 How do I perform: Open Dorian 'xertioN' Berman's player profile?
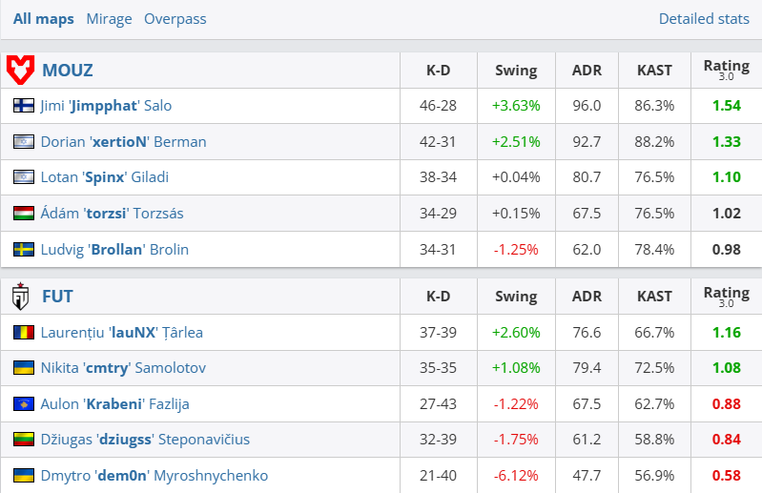pos(123,142)
